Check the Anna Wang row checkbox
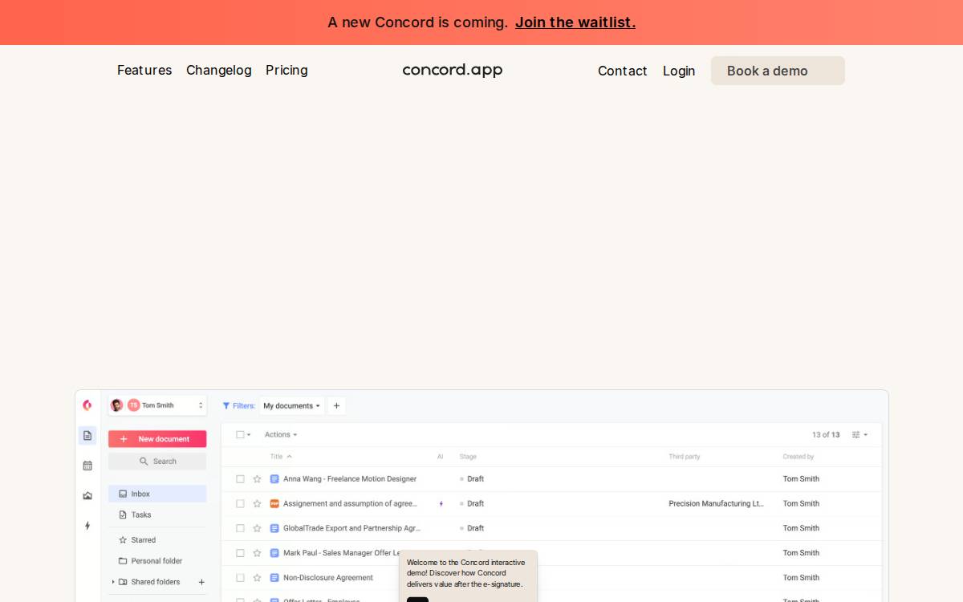Viewport: 963px width, 602px height. click(x=240, y=479)
